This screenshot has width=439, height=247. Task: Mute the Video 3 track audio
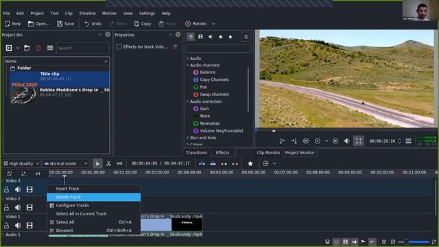point(18,189)
